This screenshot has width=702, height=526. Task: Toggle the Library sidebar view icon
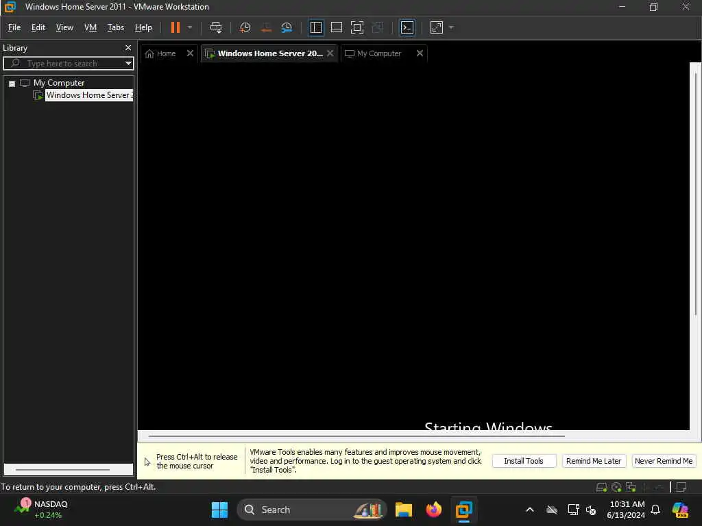(315, 27)
